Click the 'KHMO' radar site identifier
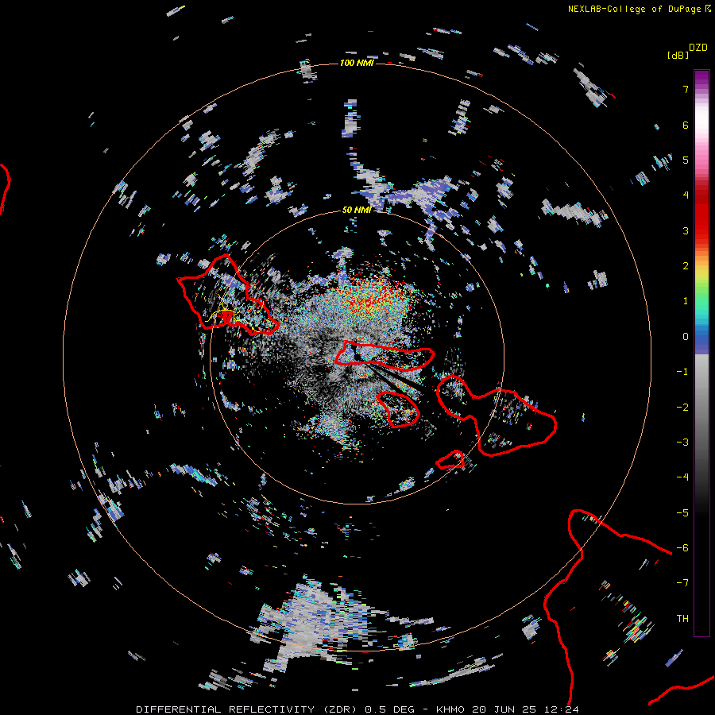The width and height of the screenshot is (715, 715). [x=450, y=709]
